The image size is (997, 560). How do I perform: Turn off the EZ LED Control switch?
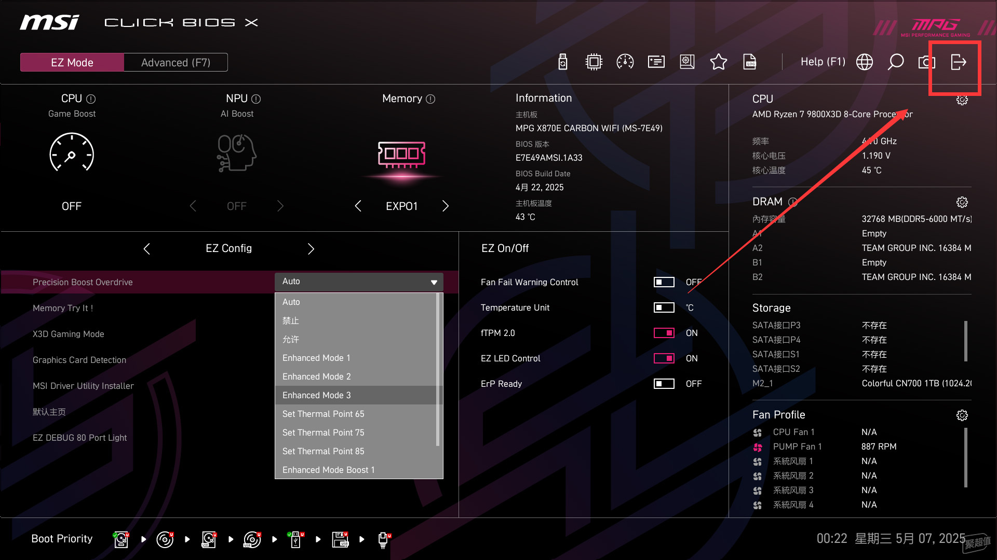point(664,358)
